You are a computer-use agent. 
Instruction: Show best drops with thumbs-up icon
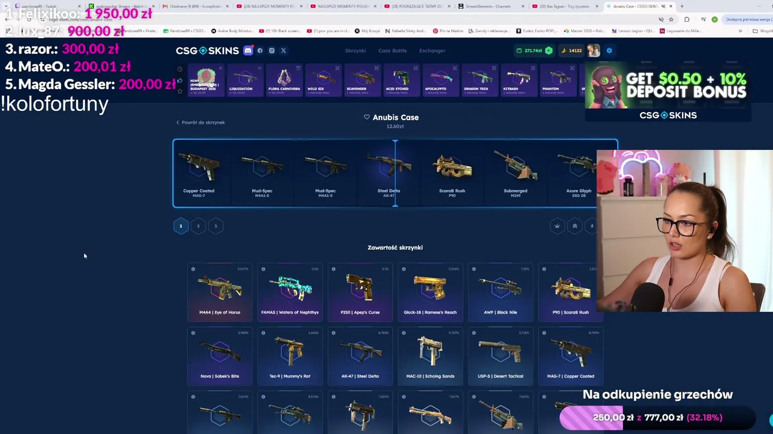[x=179, y=80]
